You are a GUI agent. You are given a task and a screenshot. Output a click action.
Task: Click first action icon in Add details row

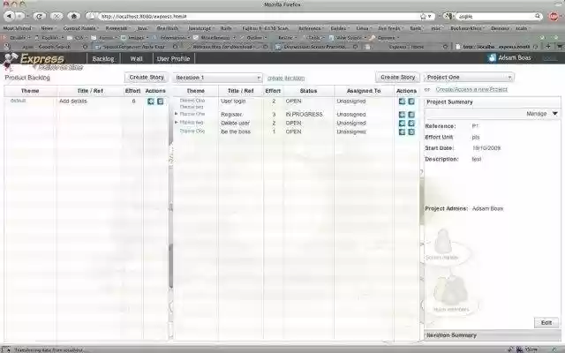click(151, 101)
